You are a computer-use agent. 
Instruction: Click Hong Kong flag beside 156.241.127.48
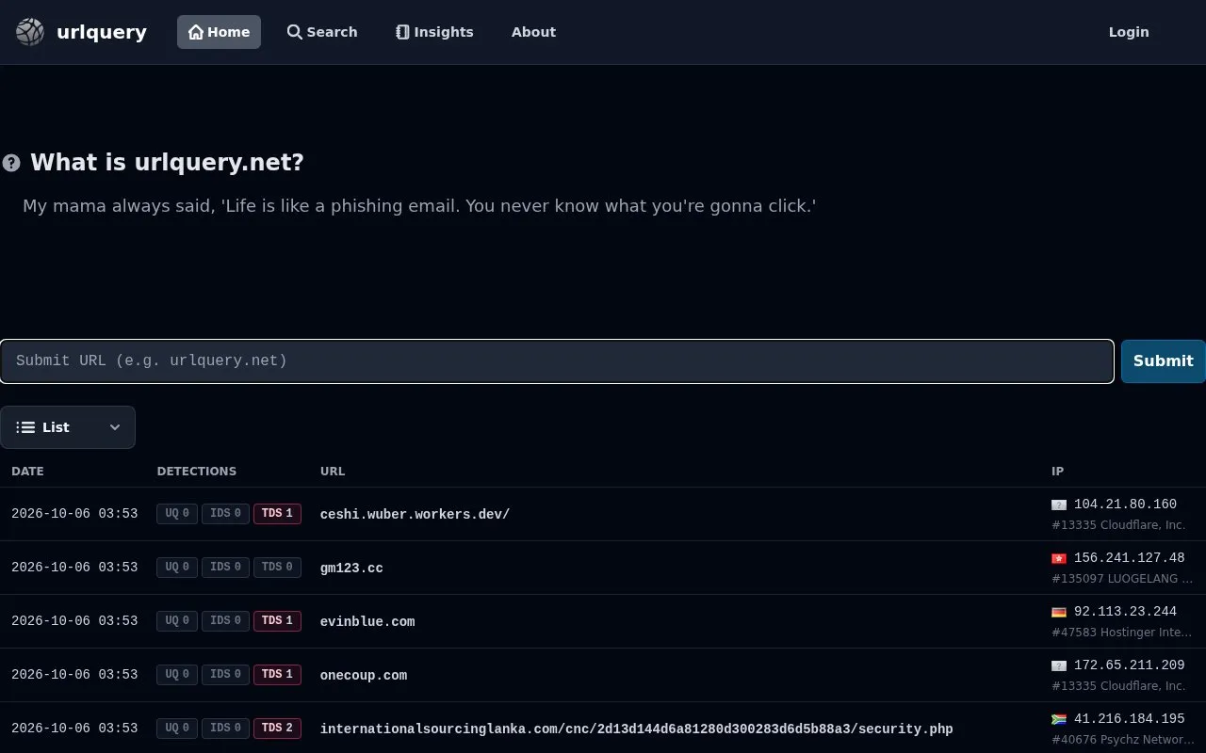[1059, 559]
